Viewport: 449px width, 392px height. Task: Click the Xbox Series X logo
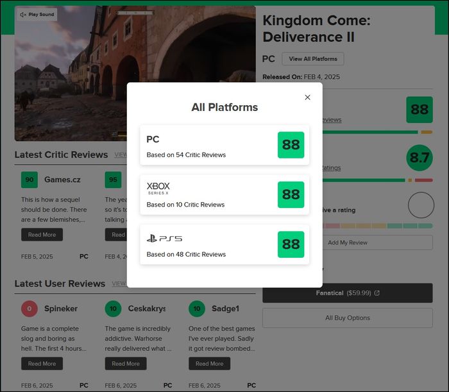[158, 189]
